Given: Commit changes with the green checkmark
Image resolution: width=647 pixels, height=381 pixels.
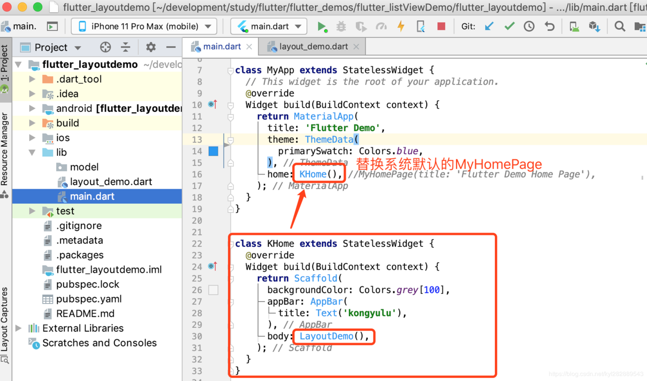Looking at the screenshot, I should 510,26.
